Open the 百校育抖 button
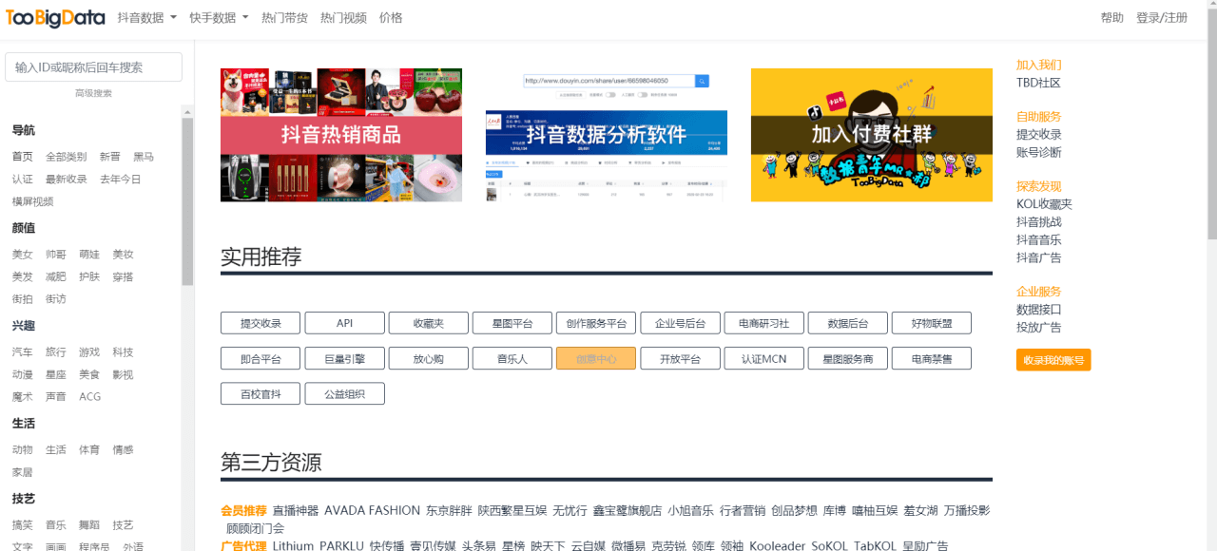Image resolution: width=1217 pixels, height=551 pixels. [261, 393]
